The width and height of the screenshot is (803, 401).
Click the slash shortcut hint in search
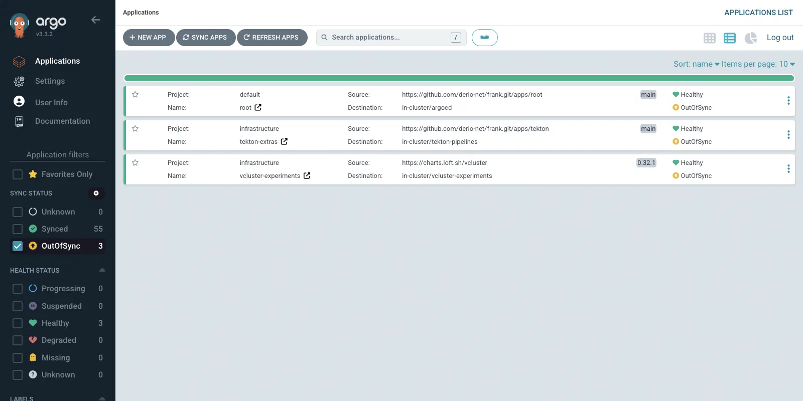pyautogui.click(x=456, y=38)
